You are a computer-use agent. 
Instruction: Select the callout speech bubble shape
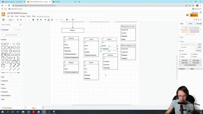pos(10,58)
